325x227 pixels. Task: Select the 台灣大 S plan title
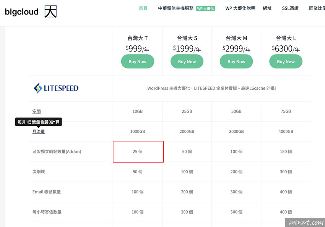click(187, 38)
